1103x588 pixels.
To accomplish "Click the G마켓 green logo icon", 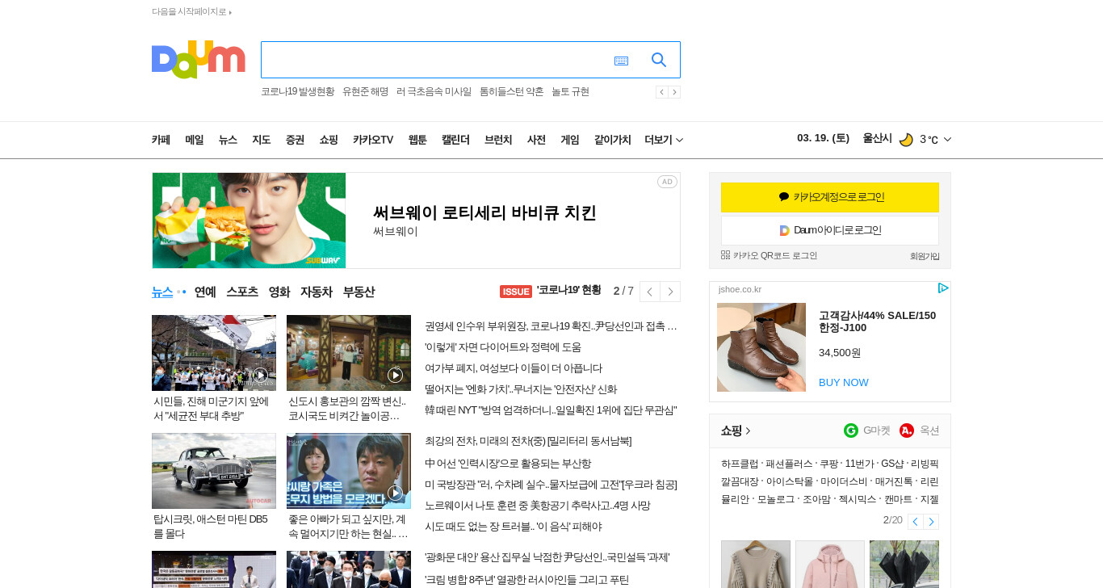I will 851,430.
